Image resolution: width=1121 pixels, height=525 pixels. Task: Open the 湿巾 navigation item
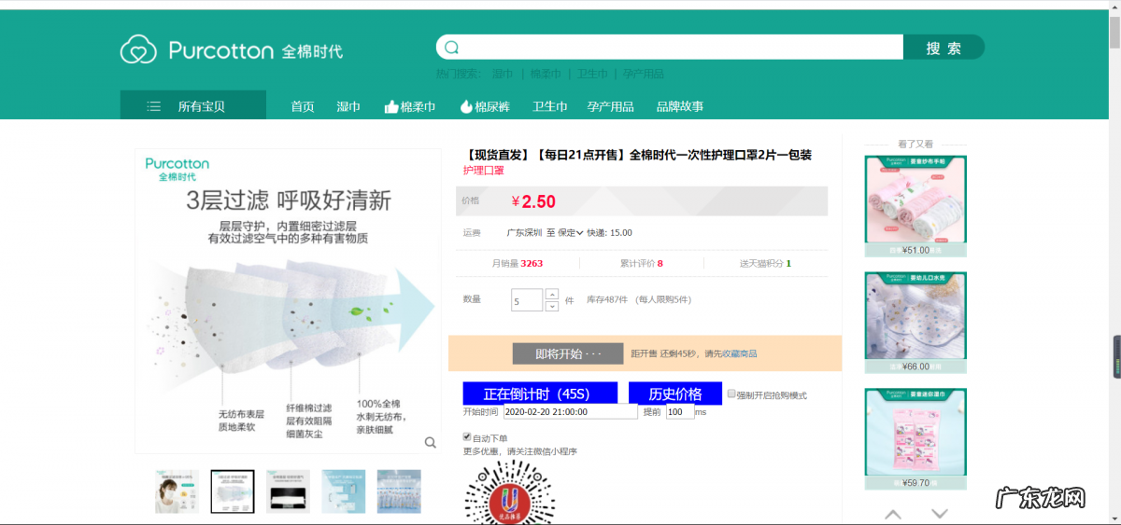tap(348, 106)
